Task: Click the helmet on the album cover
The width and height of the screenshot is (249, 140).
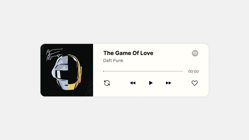Action: [67, 72]
